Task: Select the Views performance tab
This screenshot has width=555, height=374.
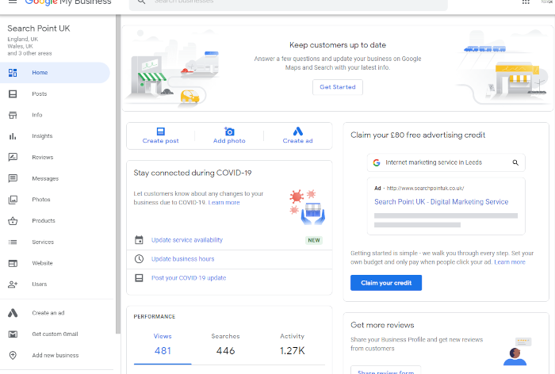Action: (163, 344)
